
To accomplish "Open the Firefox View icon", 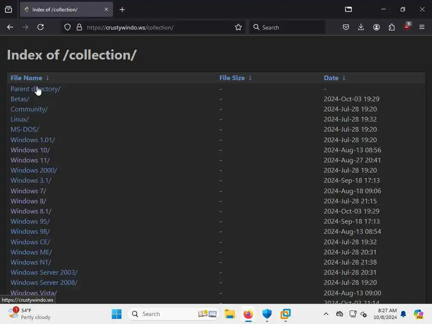I will (x=8, y=10).
